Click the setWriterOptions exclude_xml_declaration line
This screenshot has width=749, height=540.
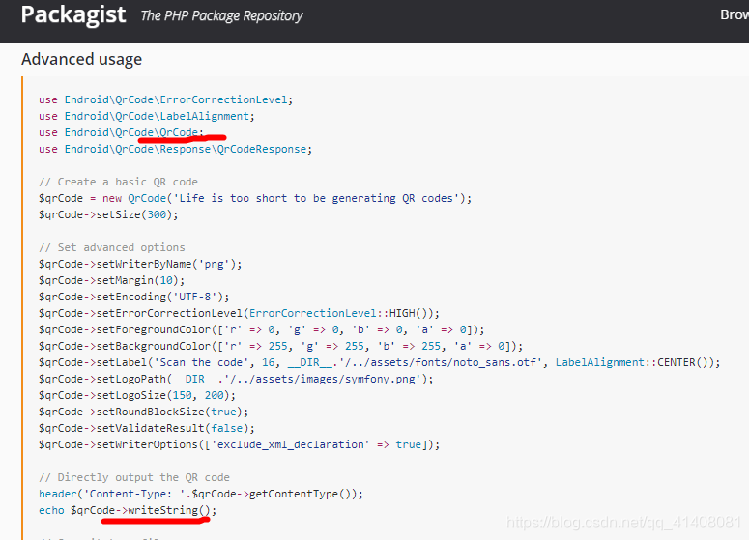(x=240, y=444)
